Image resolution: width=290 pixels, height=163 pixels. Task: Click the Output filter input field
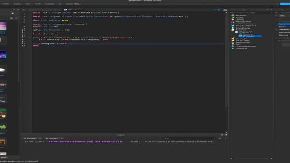[x=189, y=138]
